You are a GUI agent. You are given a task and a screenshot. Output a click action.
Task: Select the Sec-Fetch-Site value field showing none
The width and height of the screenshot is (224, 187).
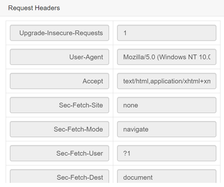click(x=167, y=105)
